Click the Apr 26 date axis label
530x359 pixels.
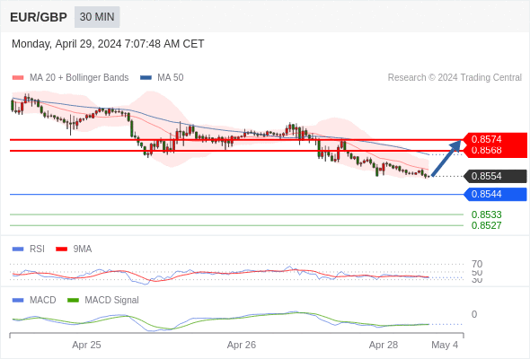point(242,345)
